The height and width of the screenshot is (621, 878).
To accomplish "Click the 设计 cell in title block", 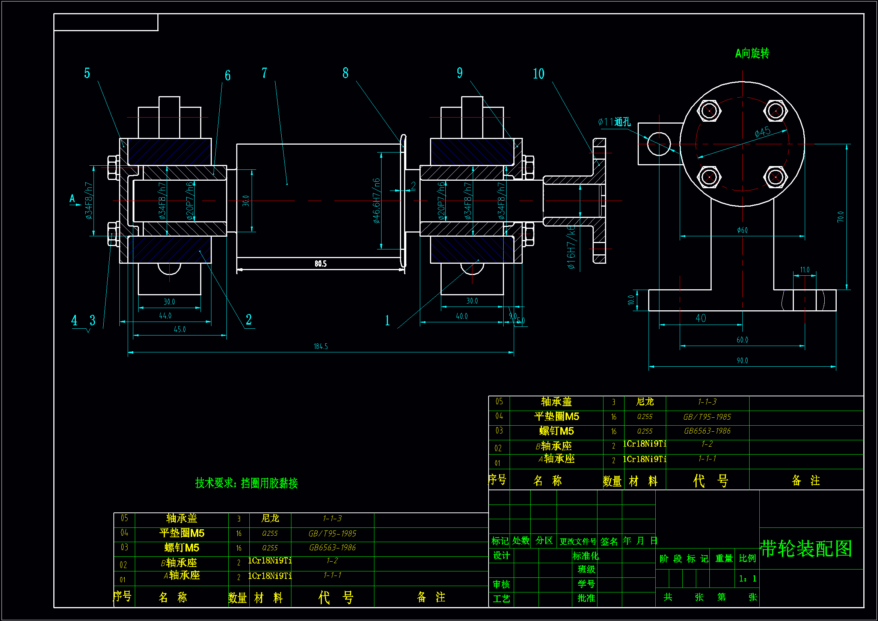I will click(x=501, y=556).
